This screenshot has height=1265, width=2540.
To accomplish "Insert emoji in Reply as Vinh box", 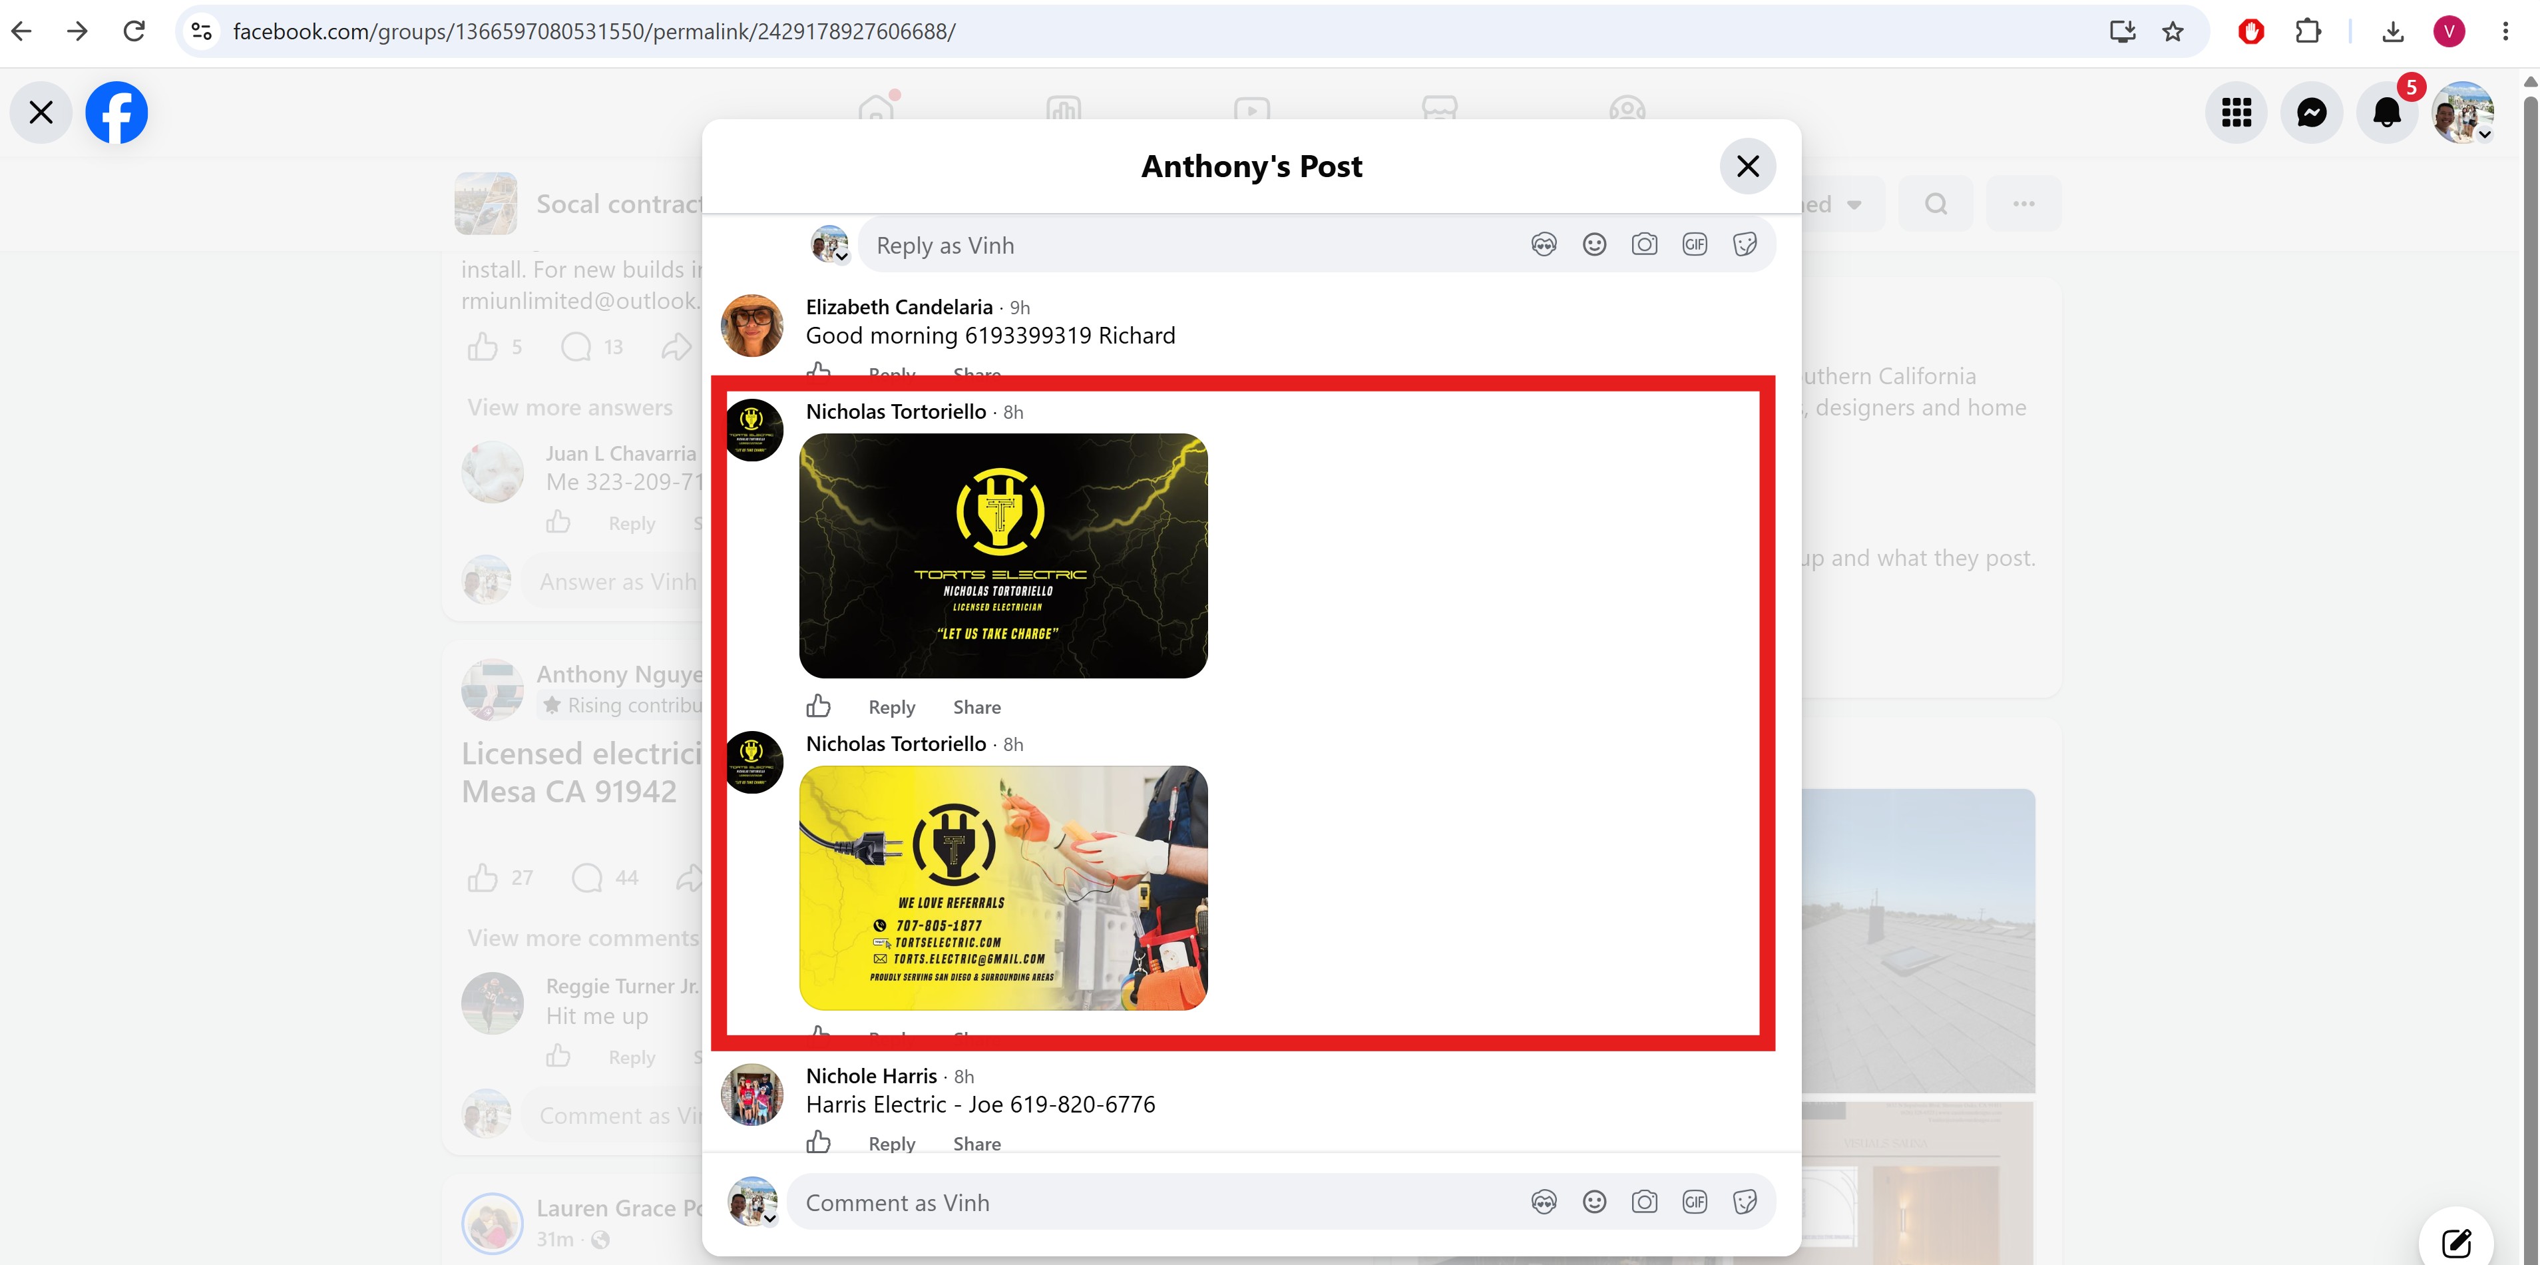I will coord(1594,244).
